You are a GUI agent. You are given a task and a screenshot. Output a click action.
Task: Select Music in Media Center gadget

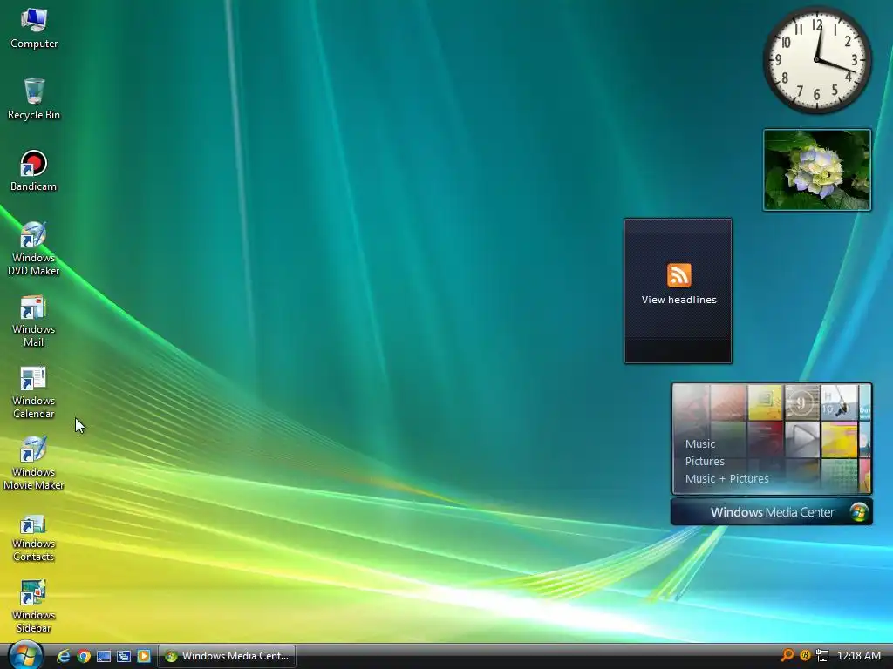[700, 443]
